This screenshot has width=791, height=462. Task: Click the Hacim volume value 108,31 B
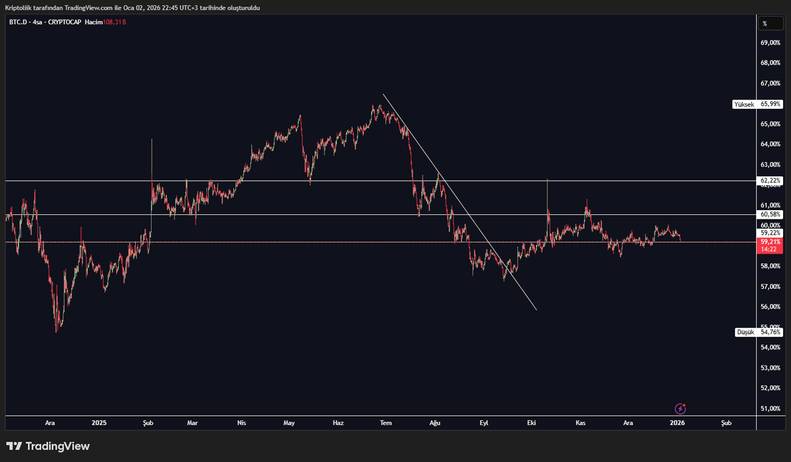[115, 22]
